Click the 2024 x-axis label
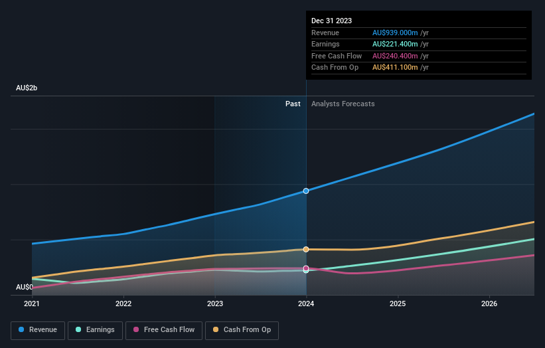This screenshot has height=348, width=545. pos(306,304)
